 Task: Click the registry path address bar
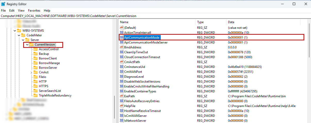[155, 16]
